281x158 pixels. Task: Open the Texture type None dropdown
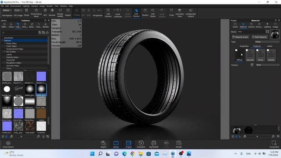pos(267,65)
